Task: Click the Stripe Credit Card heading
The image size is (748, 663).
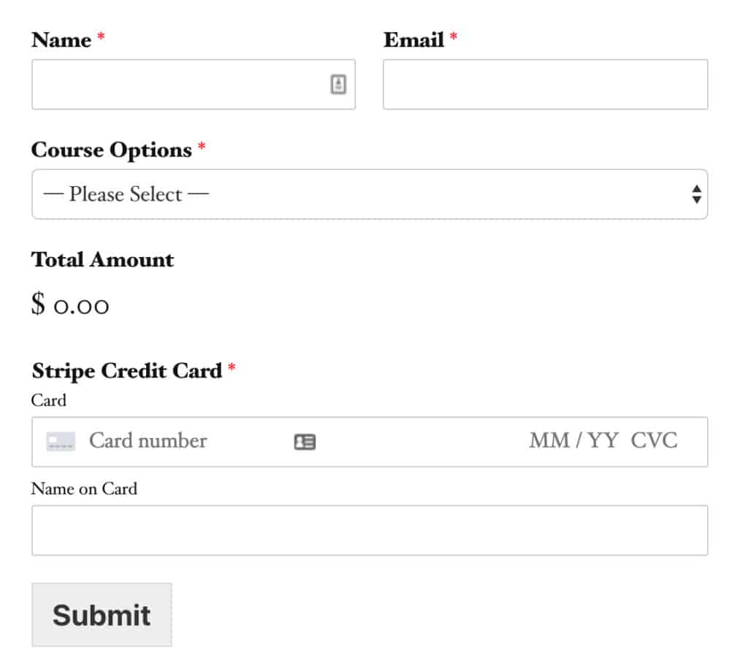Action: coord(127,371)
